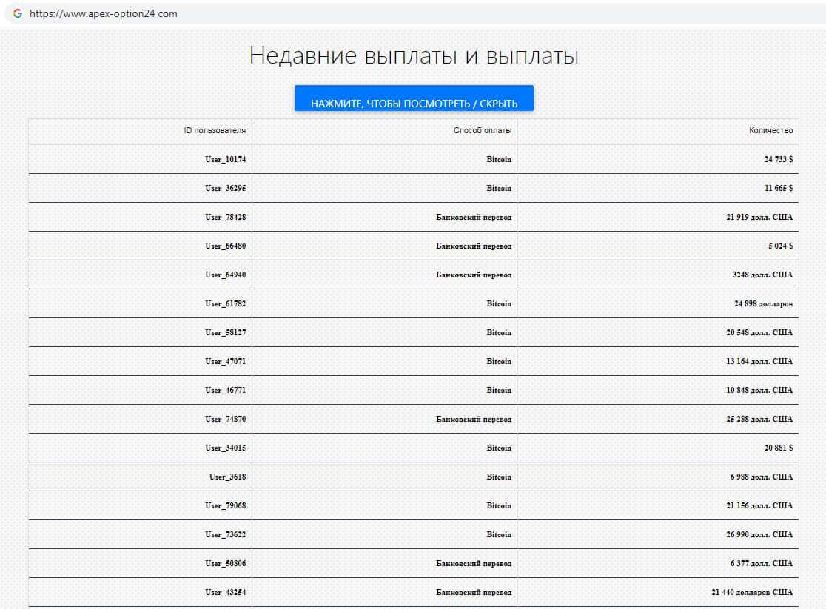Click the Google icon in address bar
This screenshot has height=609, width=826.
tap(17, 13)
